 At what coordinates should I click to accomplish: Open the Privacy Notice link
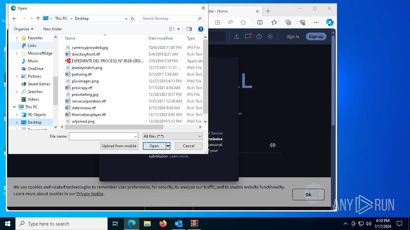pyautogui.click(x=90, y=194)
